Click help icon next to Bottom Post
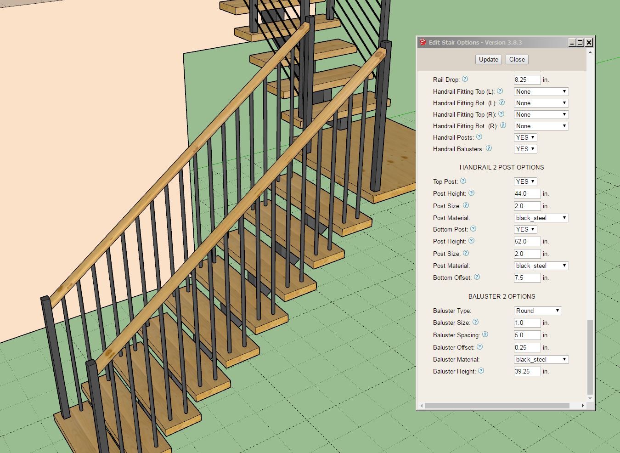This screenshot has width=620, height=453. coord(473,229)
